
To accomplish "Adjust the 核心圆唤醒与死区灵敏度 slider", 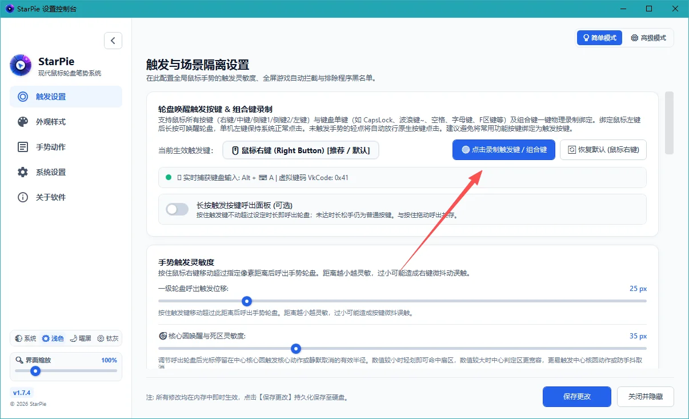I will pos(402,348).
